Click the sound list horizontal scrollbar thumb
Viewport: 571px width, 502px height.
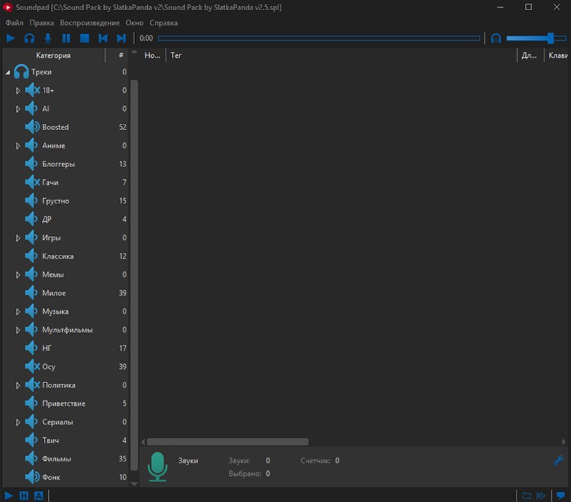tap(228, 442)
